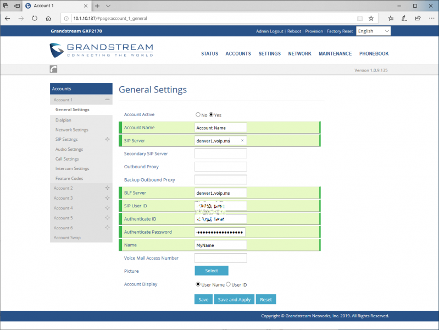Viewport: 439px width, 330px height.
Task: Click the BLF Server input field
Action: [221, 193]
